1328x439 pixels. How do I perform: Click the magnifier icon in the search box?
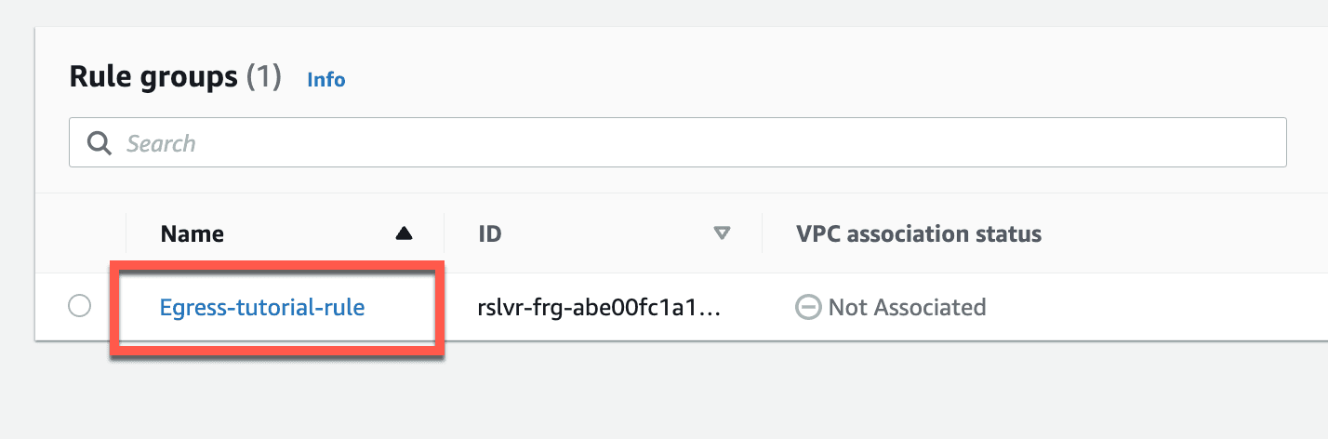[x=99, y=143]
